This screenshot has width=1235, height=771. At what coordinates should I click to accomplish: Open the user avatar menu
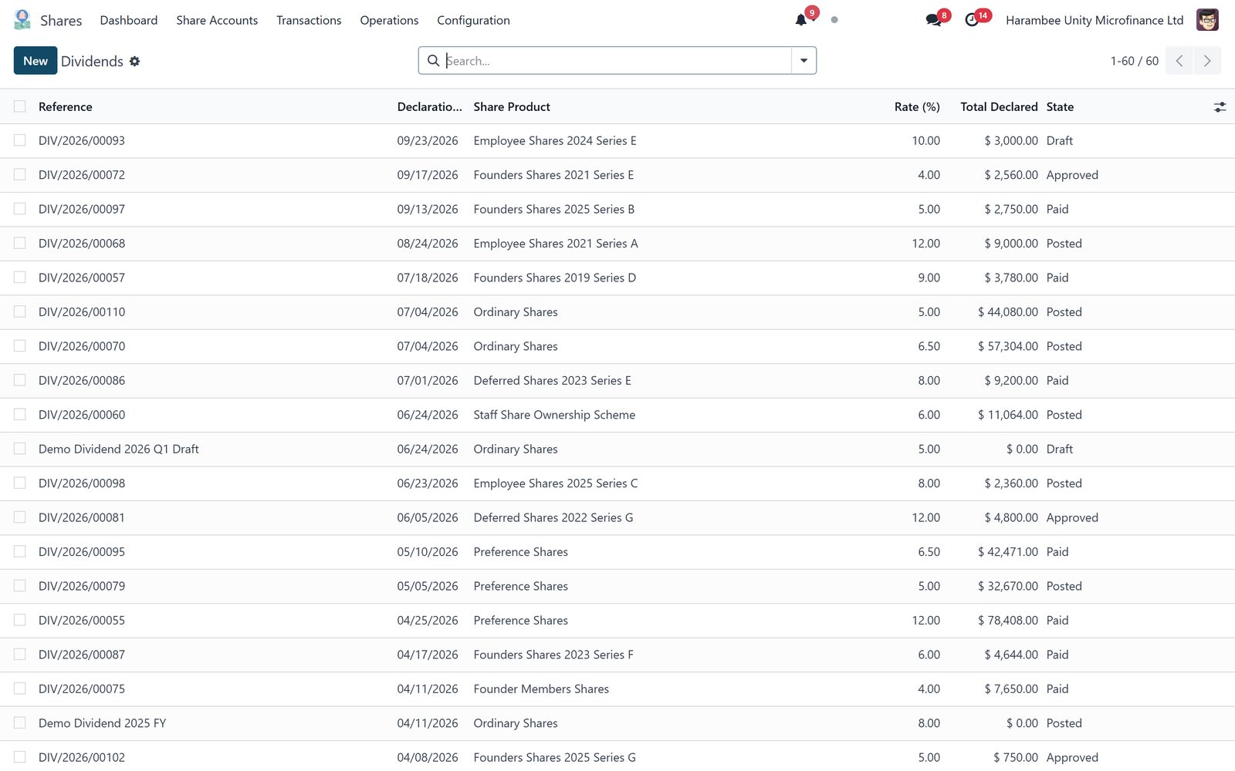point(1207,20)
